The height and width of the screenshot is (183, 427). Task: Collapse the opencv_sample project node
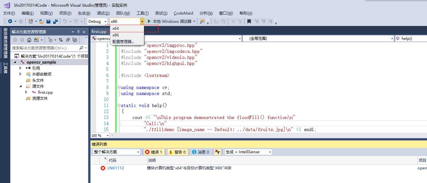[15, 62]
